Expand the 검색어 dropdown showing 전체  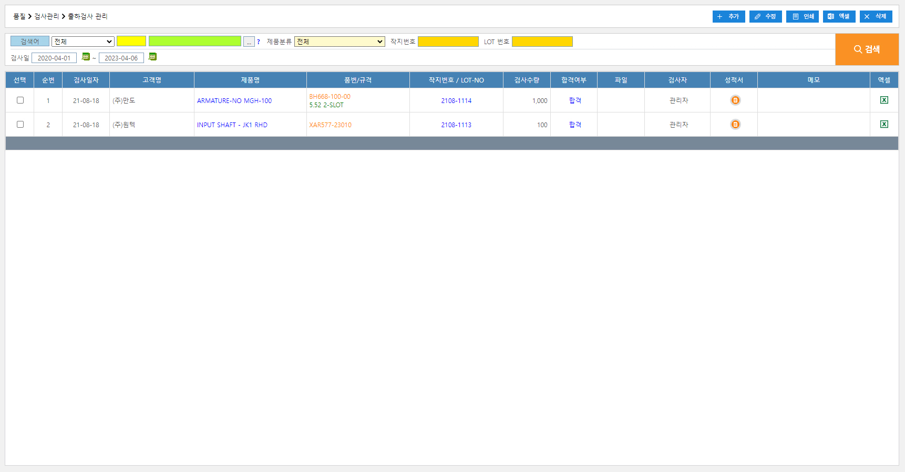click(x=83, y=42)
